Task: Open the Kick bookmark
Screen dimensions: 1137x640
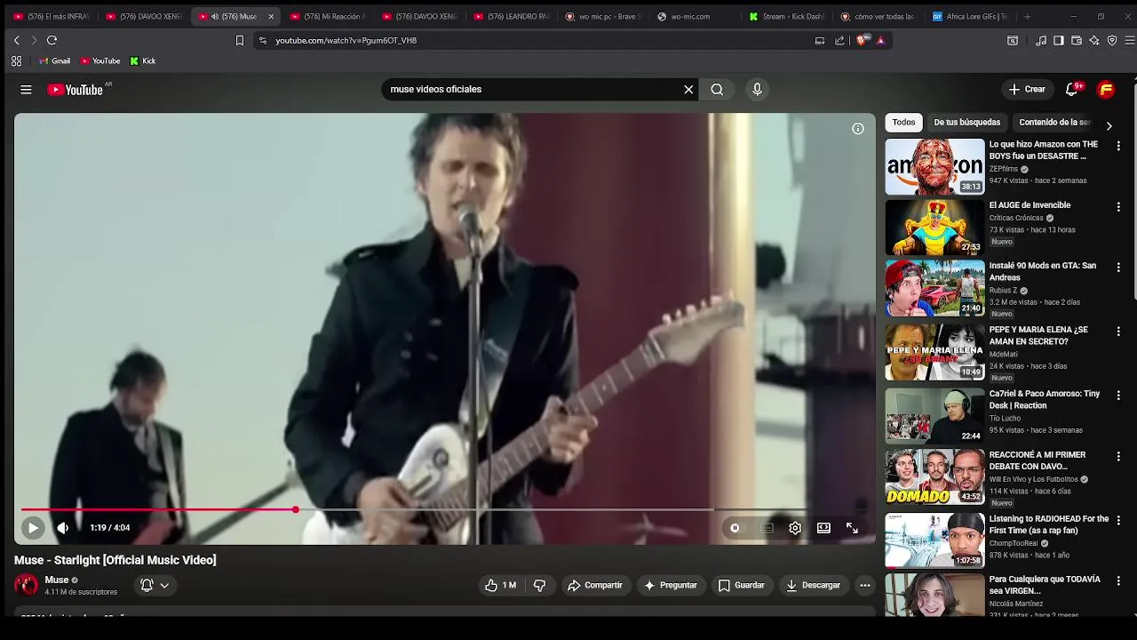Action: (x=142, y=61)
